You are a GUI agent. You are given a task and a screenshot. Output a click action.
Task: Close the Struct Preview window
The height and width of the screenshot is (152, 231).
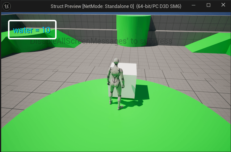[223, 5]
